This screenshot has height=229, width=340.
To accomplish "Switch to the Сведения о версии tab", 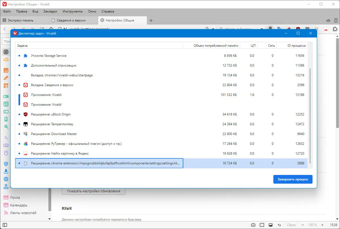I will point(73,20).
